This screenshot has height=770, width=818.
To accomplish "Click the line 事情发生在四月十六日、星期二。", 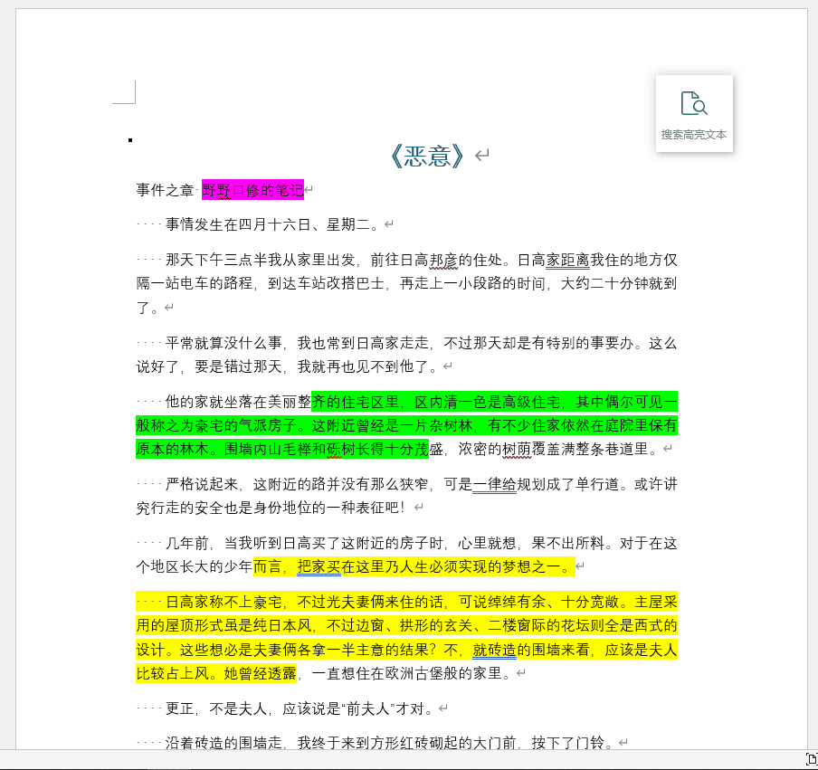I will click(275, 224).
